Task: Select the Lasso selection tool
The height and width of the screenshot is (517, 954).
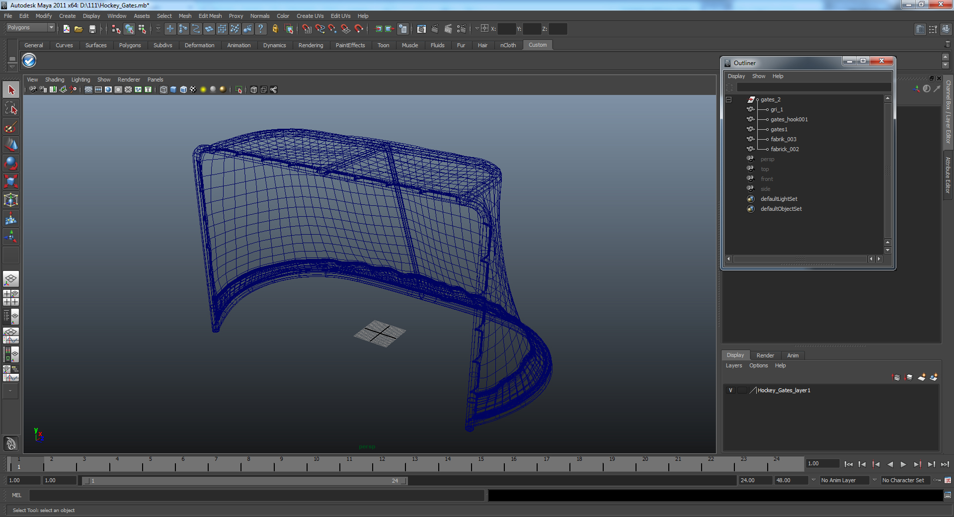Action: coord(11,108)
